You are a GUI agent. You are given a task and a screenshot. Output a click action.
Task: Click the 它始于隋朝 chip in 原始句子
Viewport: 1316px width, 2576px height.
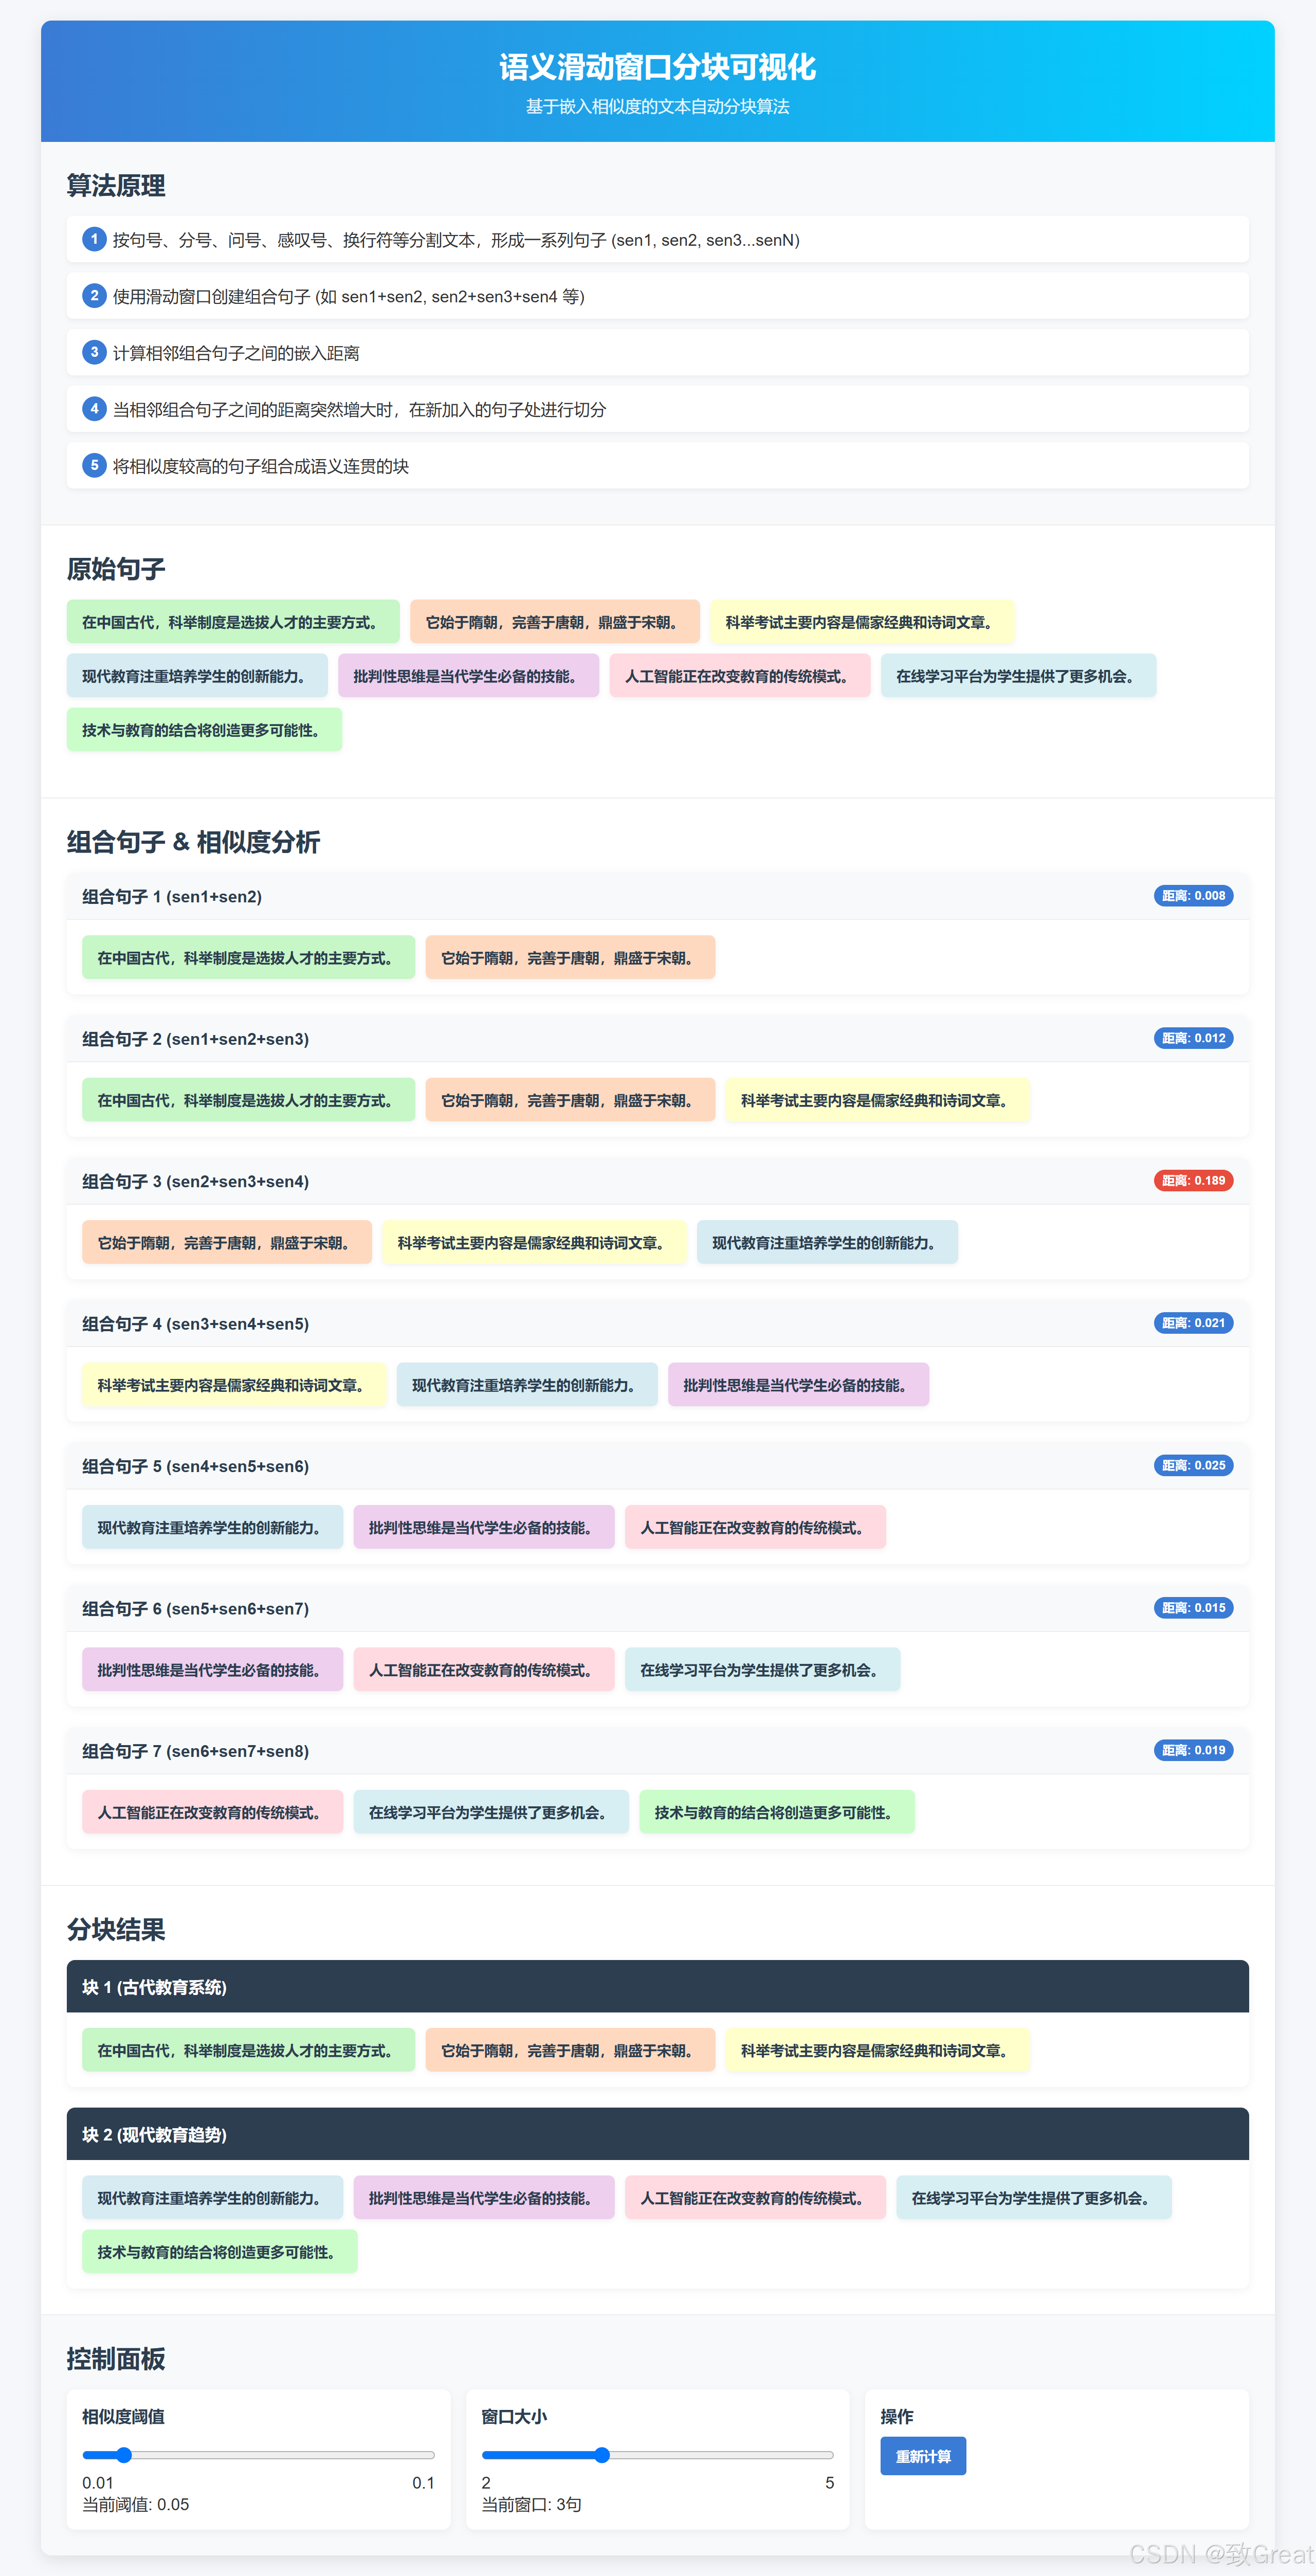pos(554,622)
